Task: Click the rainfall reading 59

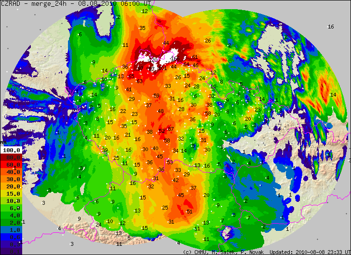Action: coord(156,96)
